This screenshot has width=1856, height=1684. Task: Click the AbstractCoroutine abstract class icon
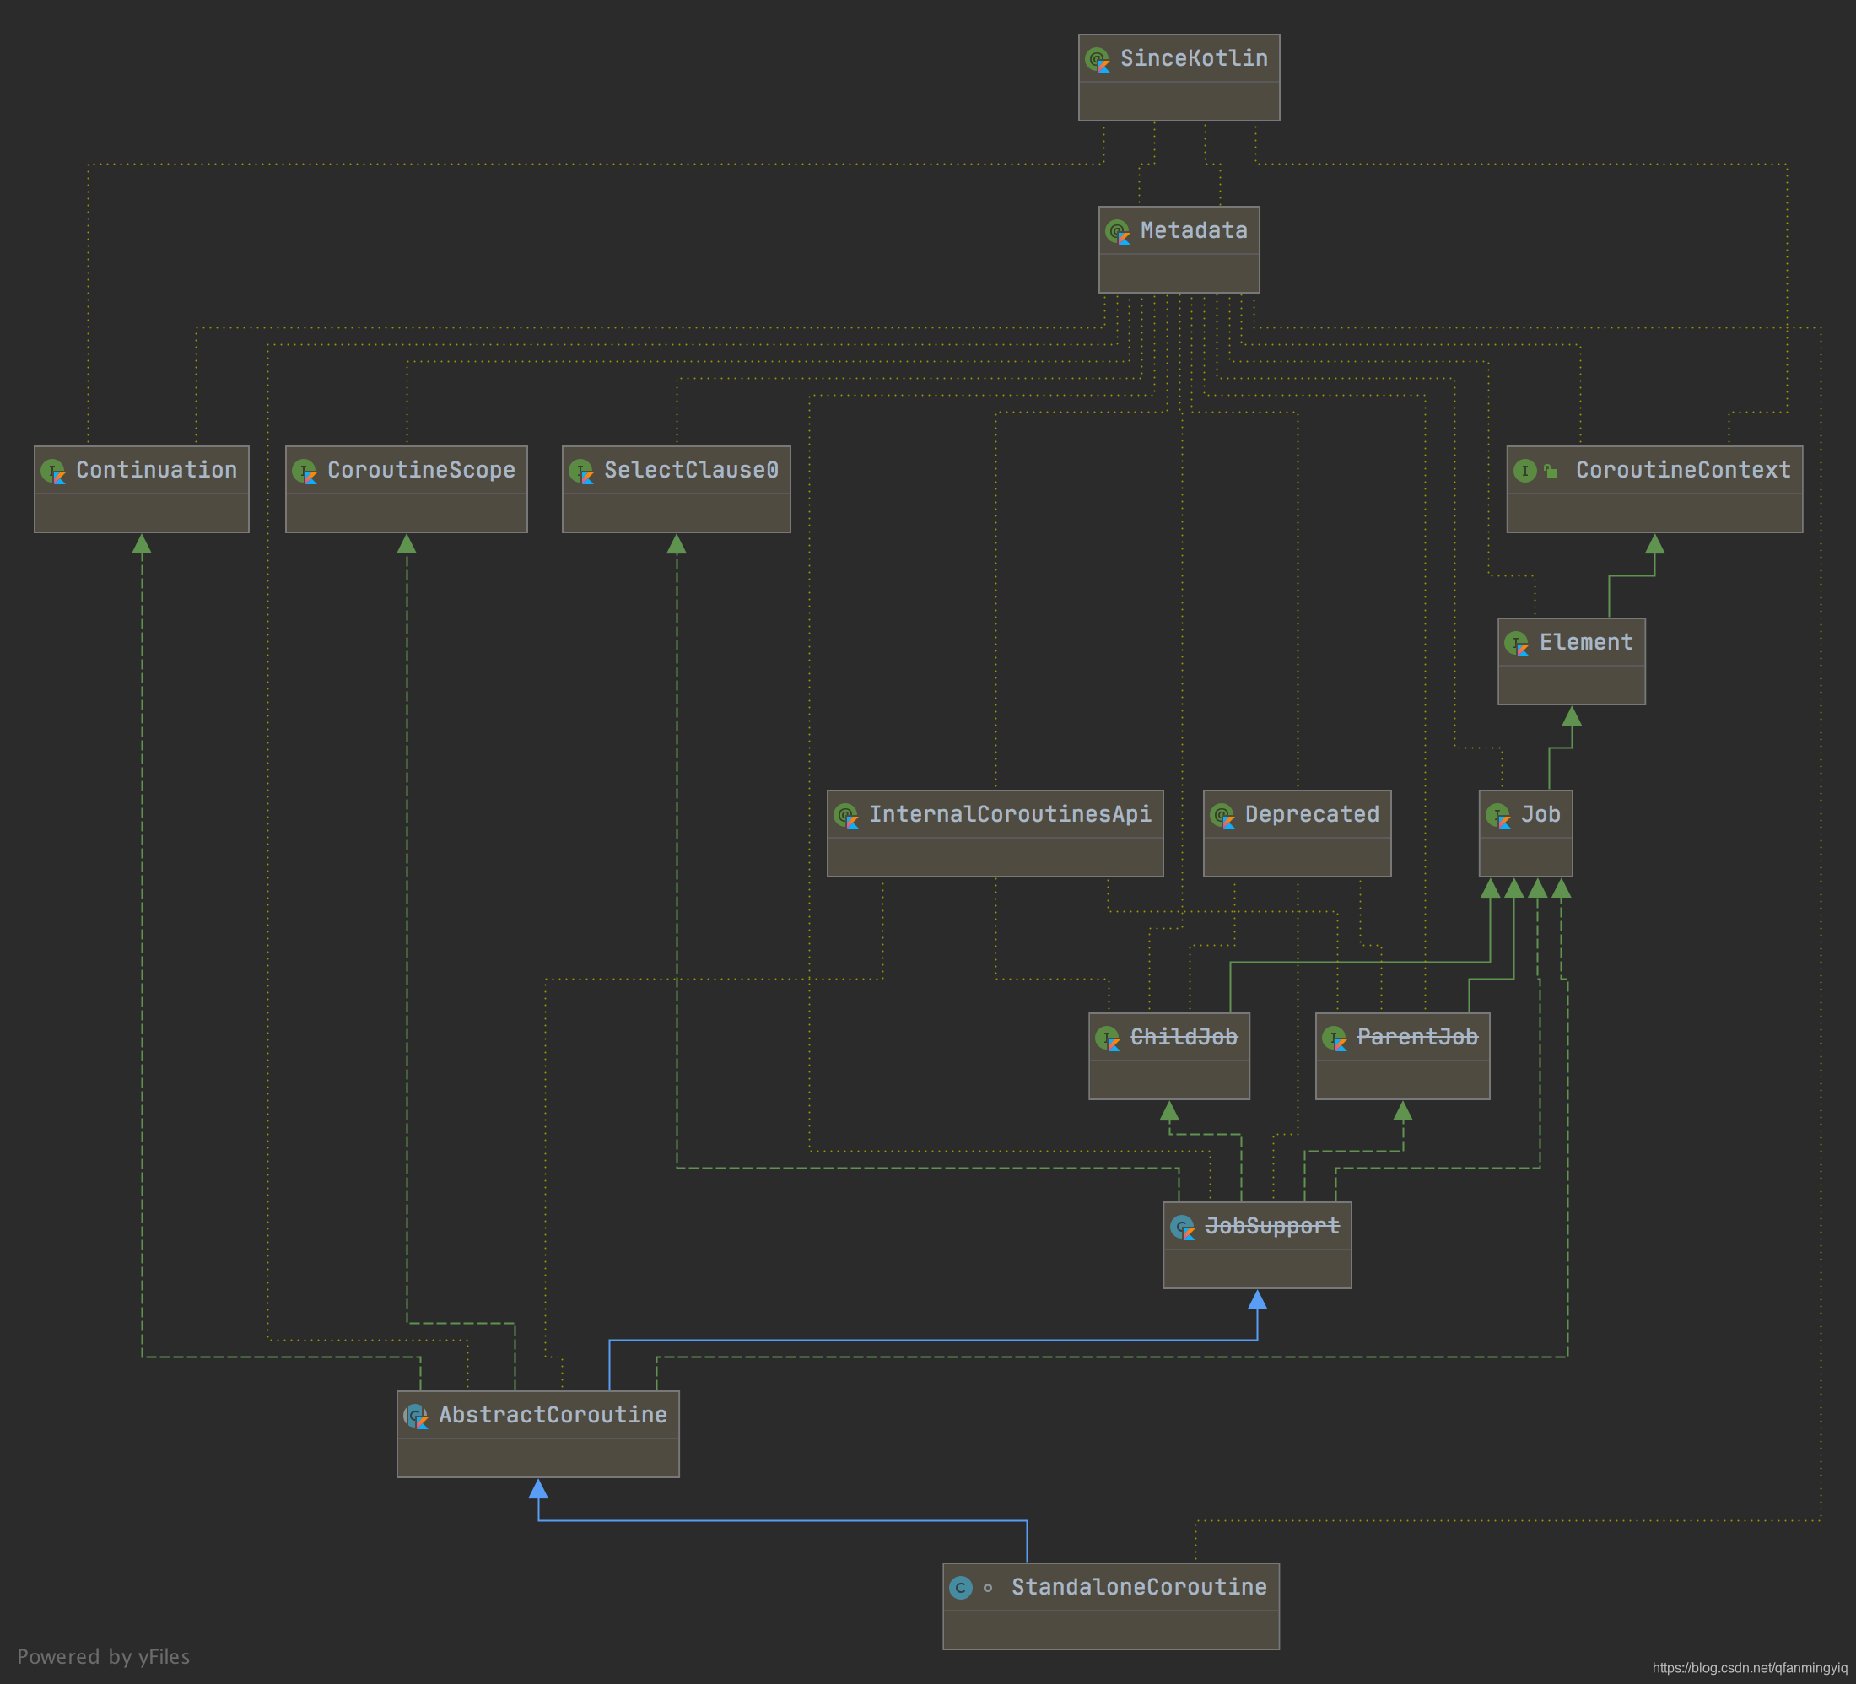coord(416,1416)
